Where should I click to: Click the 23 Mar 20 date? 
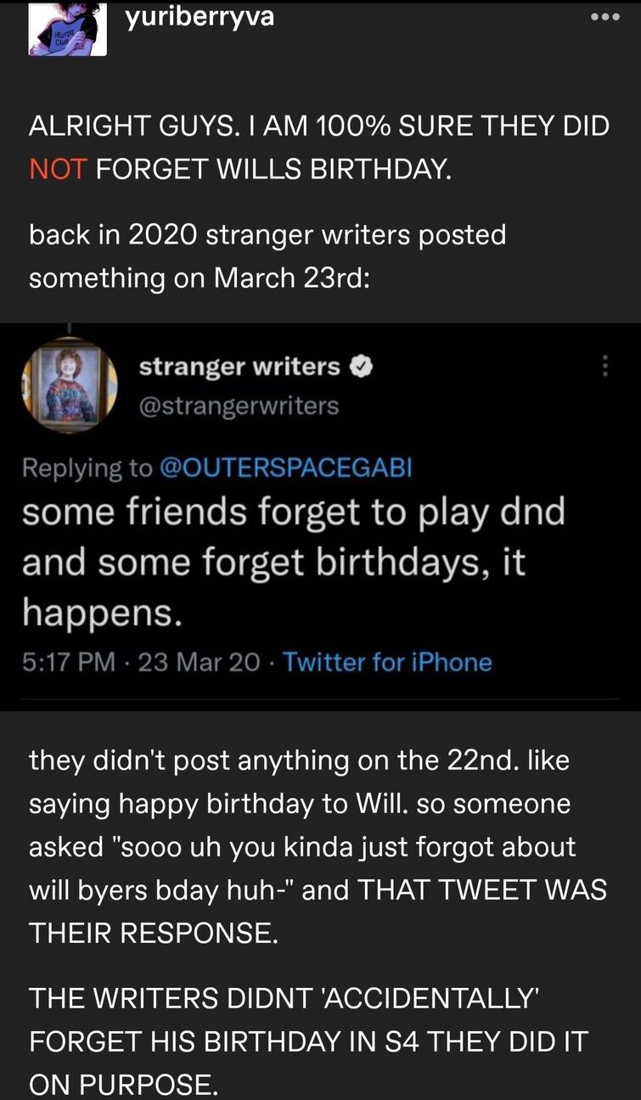pyautogui.click(x=199, y=661)
